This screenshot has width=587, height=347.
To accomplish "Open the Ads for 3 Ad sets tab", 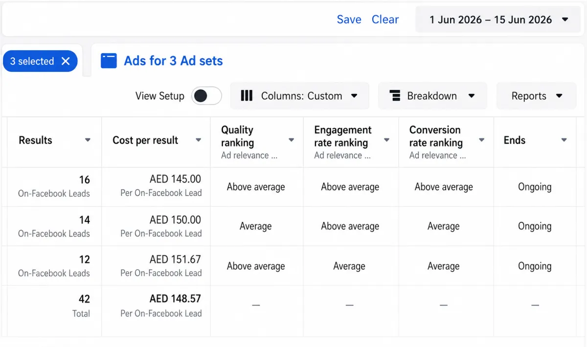I will tap(173, 61).
